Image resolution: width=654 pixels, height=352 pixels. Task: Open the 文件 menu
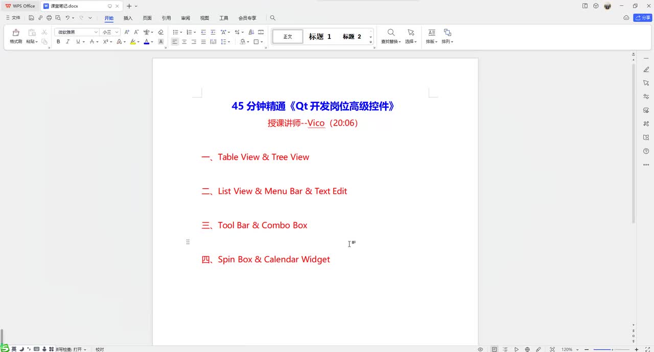point(13,18)
